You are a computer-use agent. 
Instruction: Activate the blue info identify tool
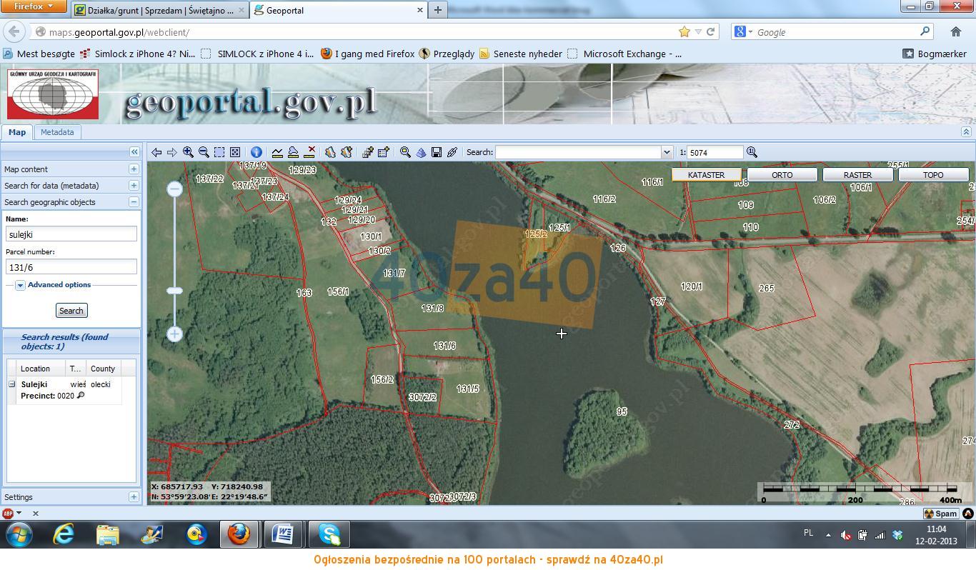click(x=256, y=152)
